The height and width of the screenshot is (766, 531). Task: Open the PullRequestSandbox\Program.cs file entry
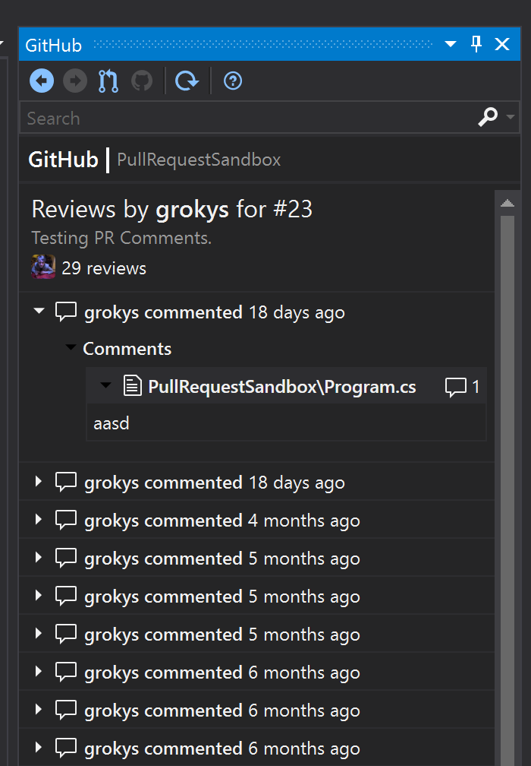click(x=282, y=386)
